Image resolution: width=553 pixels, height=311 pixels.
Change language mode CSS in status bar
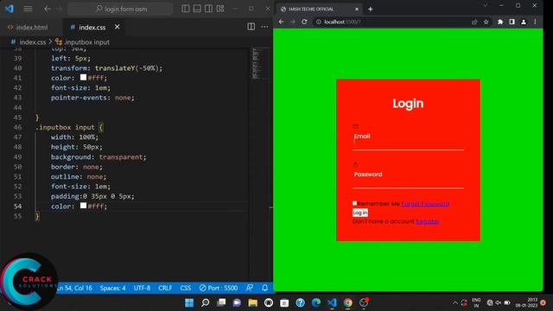point(186,288)
